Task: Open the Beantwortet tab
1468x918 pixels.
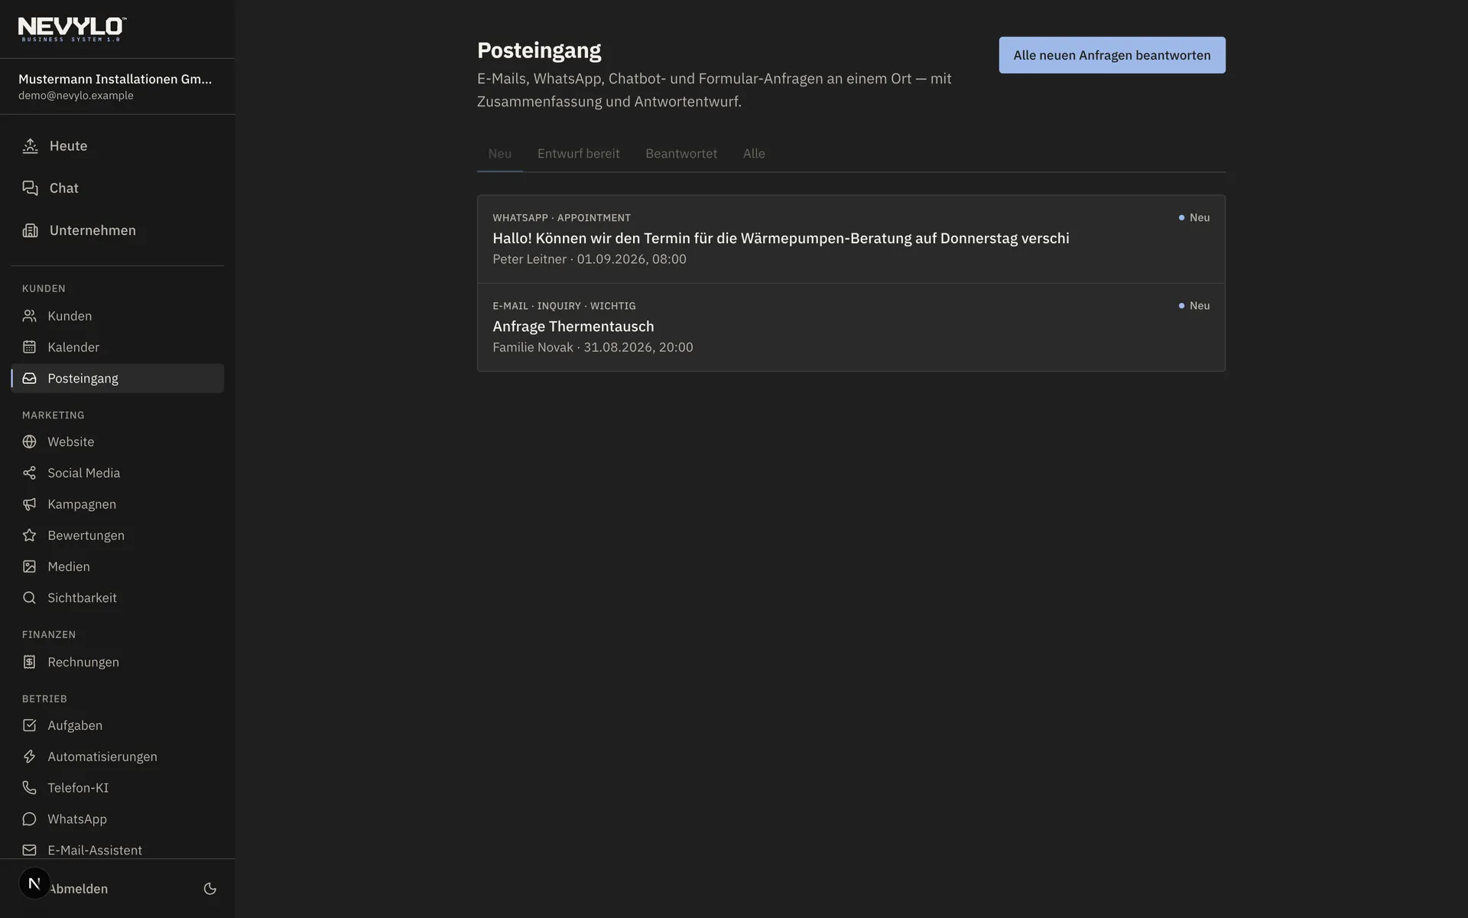Action: tap(681, 154)
